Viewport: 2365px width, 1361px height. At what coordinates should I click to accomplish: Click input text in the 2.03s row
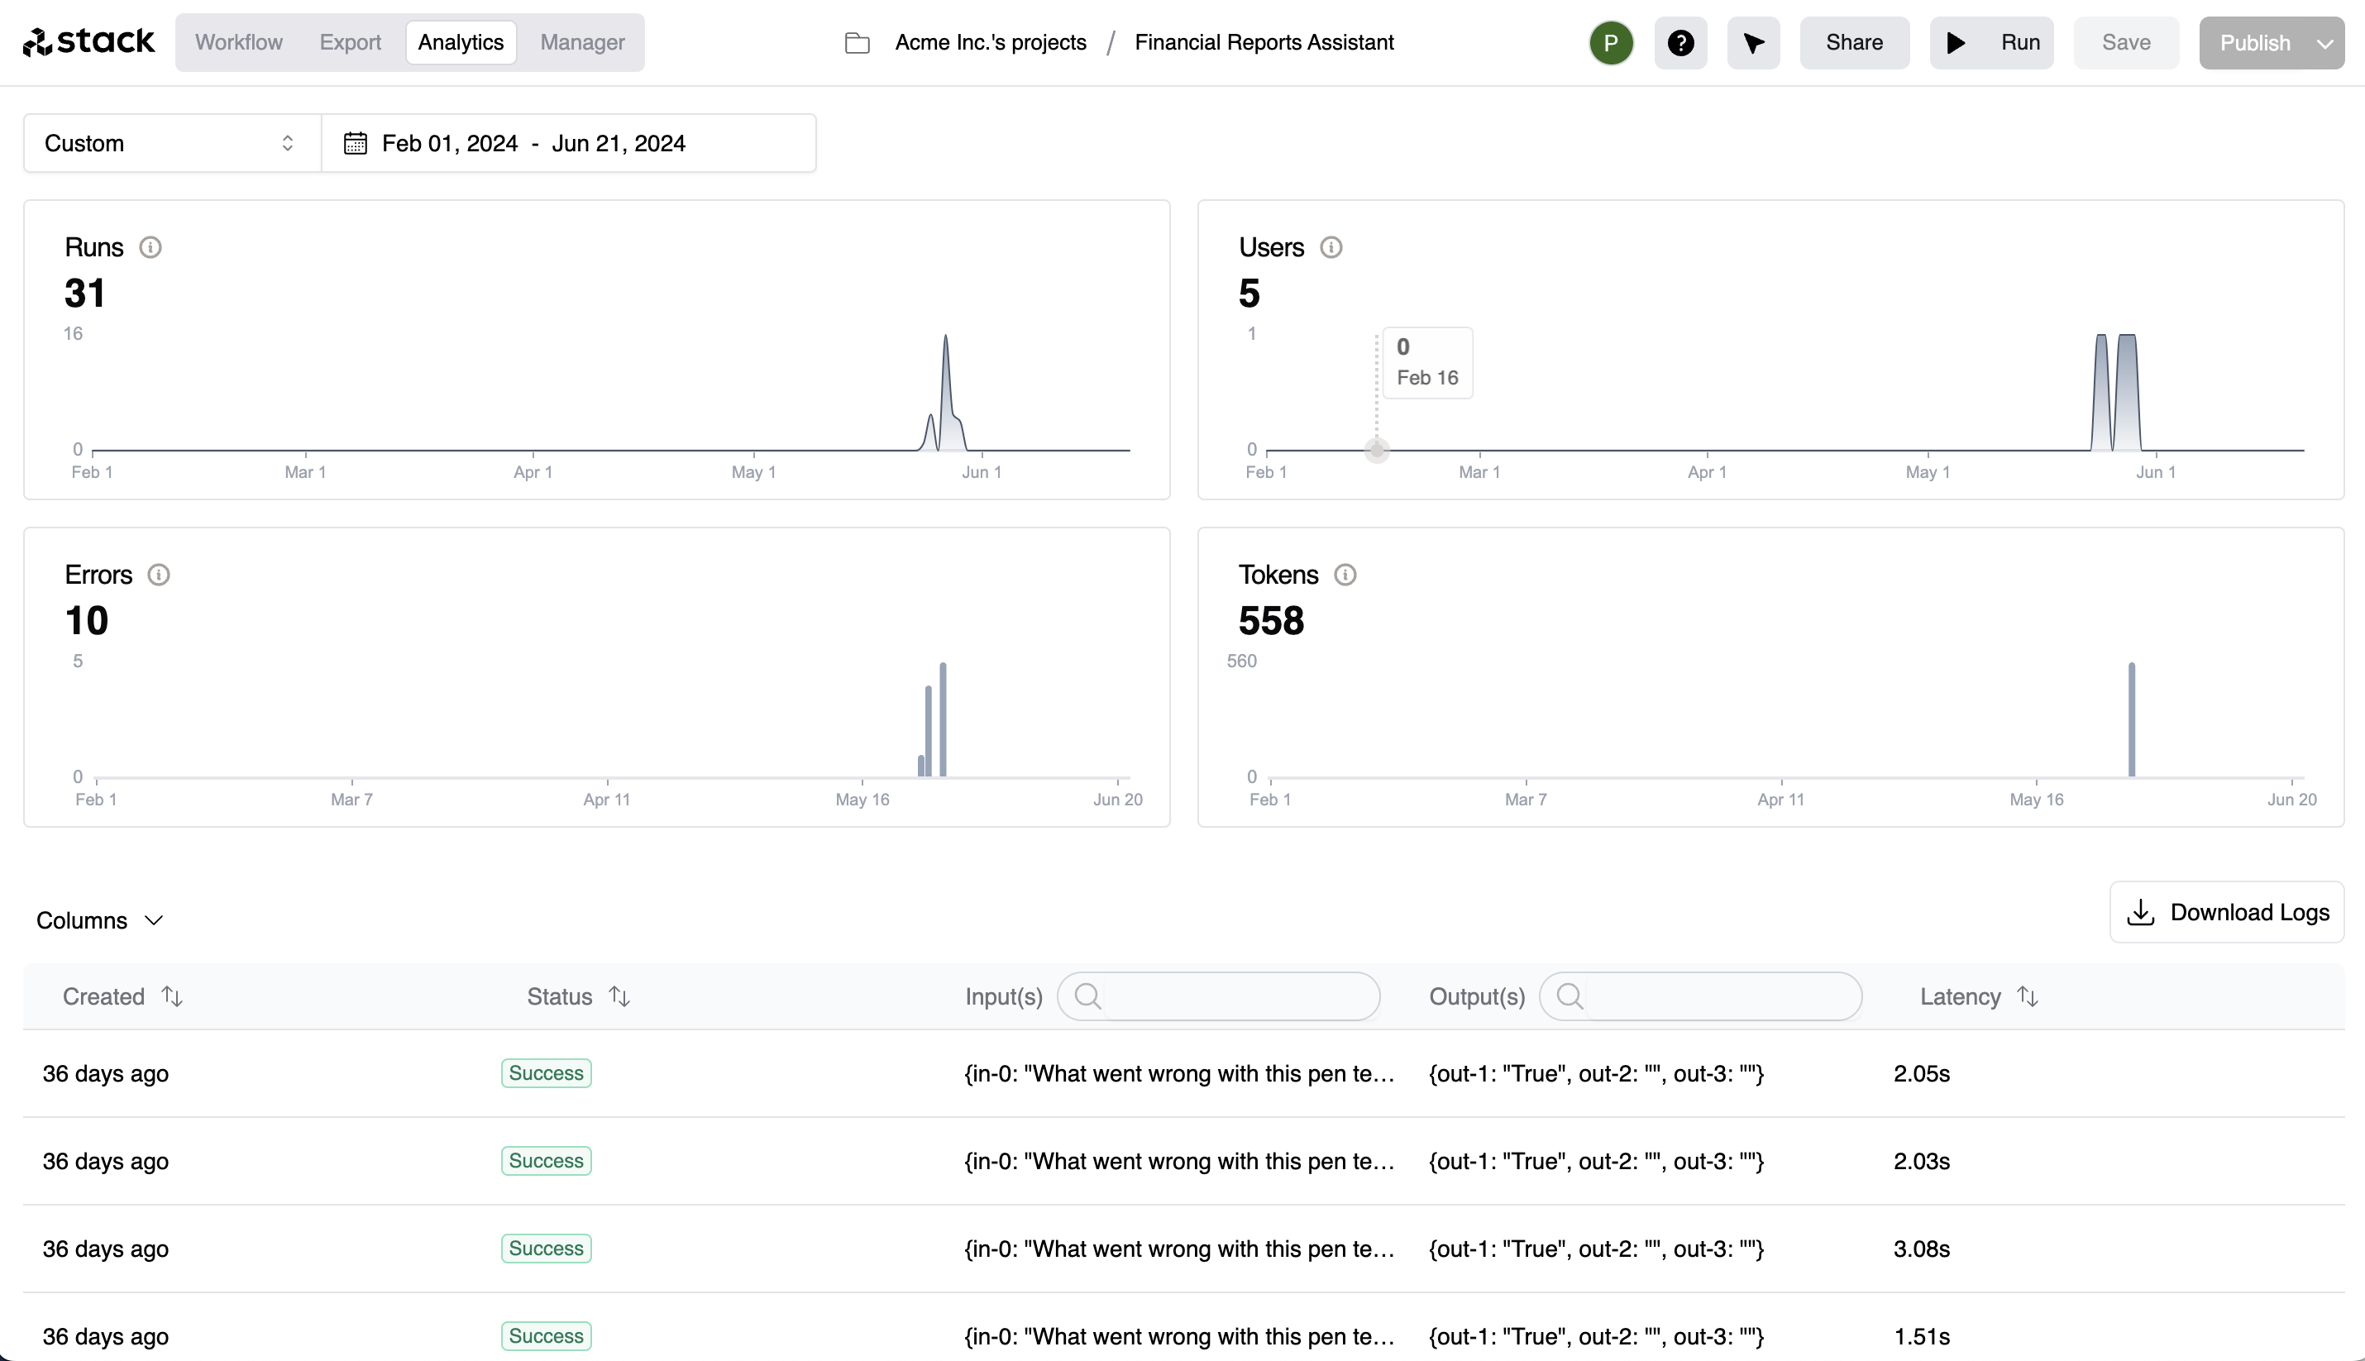1180,1162
